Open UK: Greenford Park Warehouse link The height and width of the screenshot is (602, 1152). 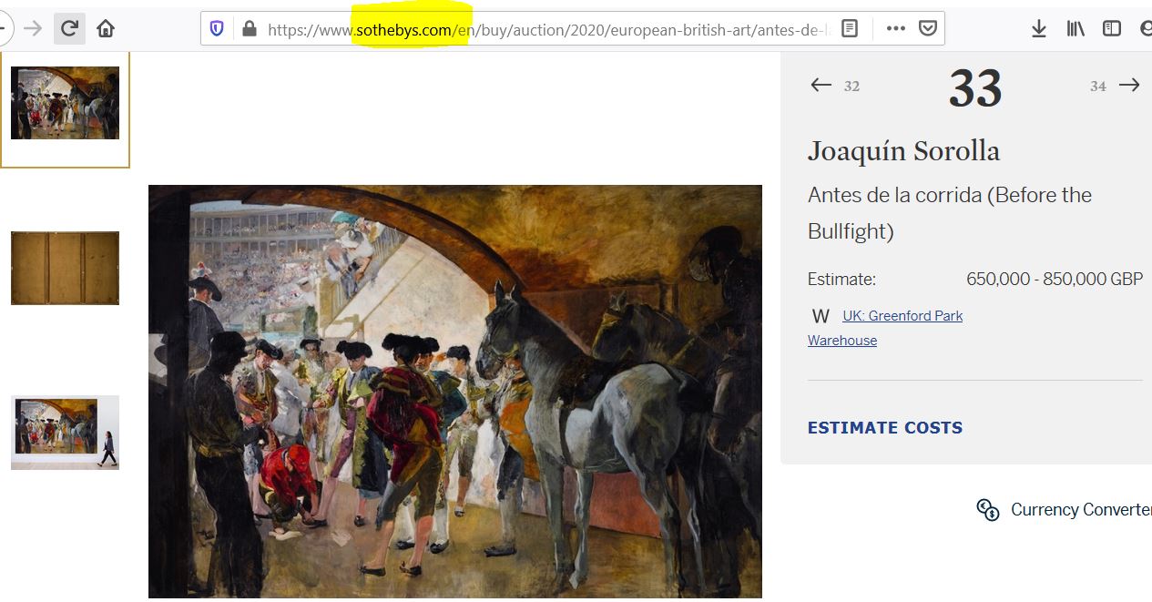pyautogui.click(x=885, y=328)
